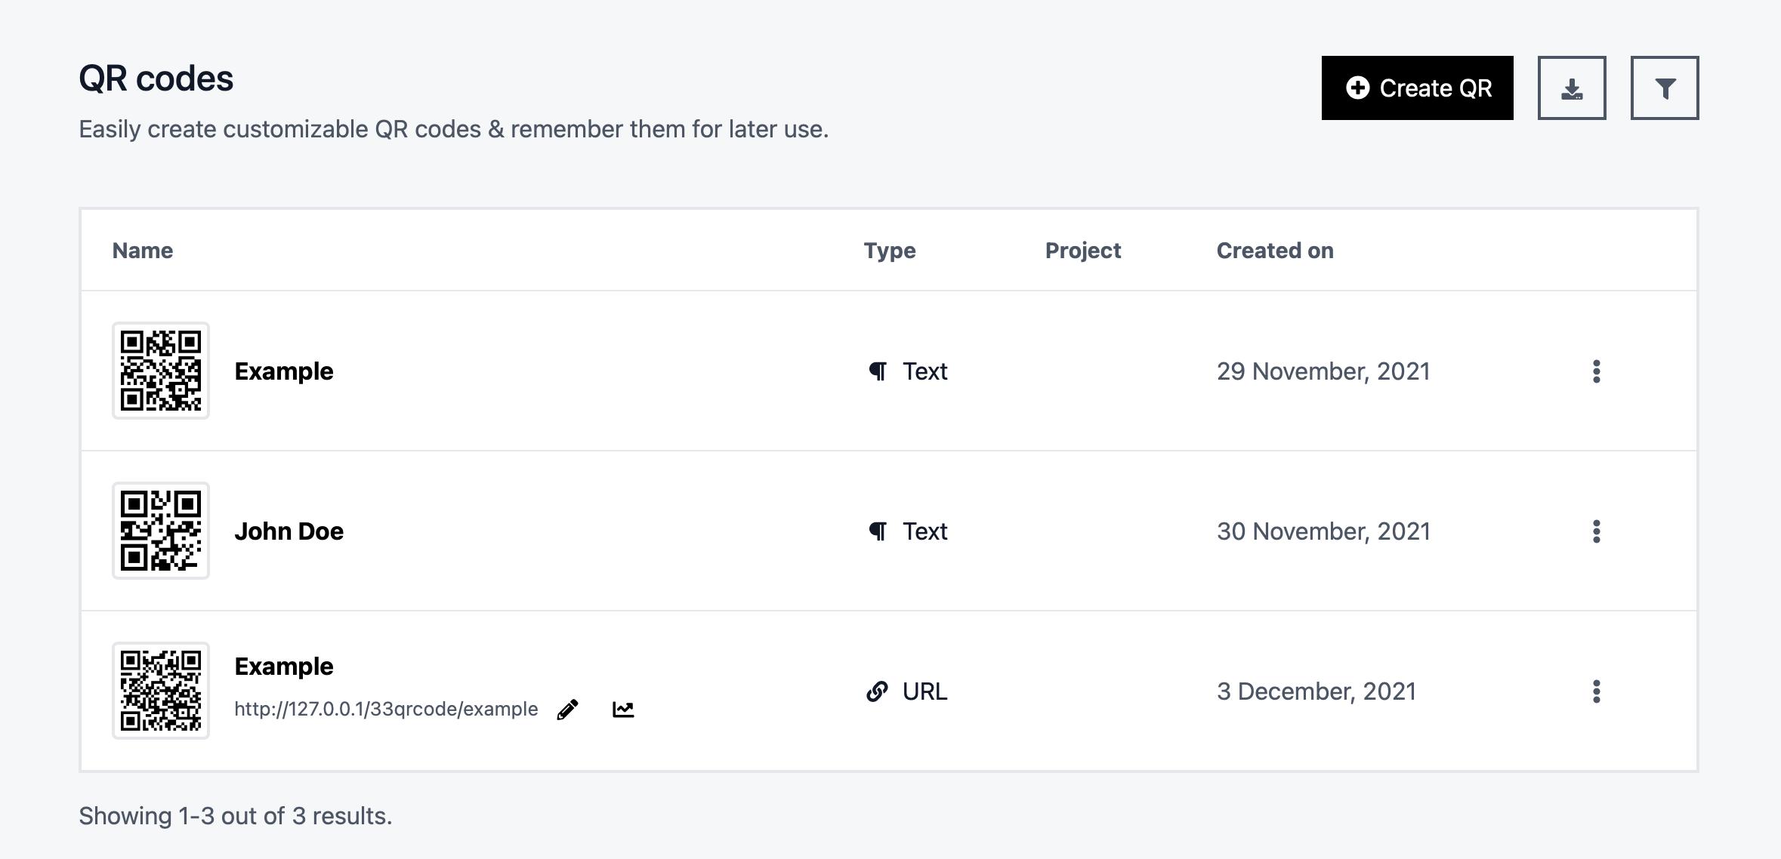
Task: Open three-dot menu for John Doe row
Action: (x=1596, y=531)
